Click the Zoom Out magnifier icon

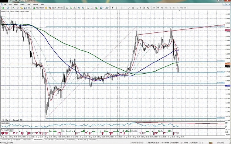(83, 8)
